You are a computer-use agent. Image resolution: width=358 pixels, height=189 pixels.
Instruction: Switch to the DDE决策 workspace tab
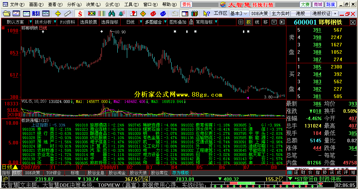pyautogui.click(x=260, y=14)
